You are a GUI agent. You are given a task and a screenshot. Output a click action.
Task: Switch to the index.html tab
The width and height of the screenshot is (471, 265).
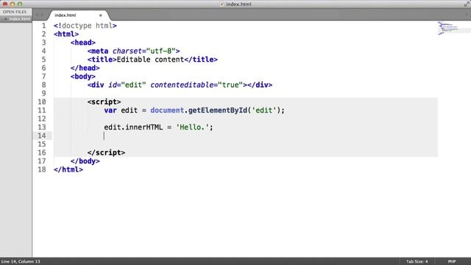tap(78, 15)
